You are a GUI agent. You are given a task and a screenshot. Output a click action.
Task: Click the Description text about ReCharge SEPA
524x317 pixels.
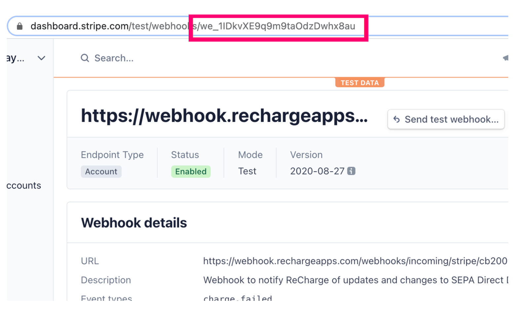click(x=356, y=280)
